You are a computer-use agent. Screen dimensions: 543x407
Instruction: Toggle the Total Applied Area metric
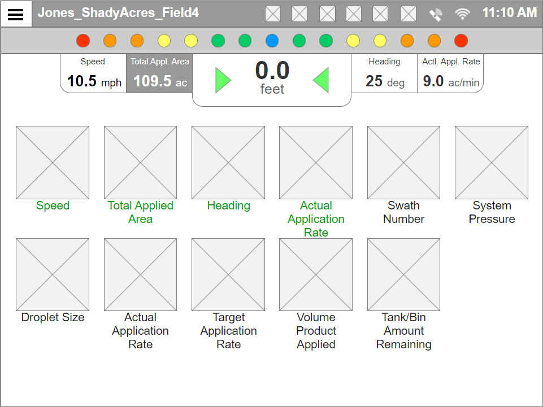click(x=140, y=163)
